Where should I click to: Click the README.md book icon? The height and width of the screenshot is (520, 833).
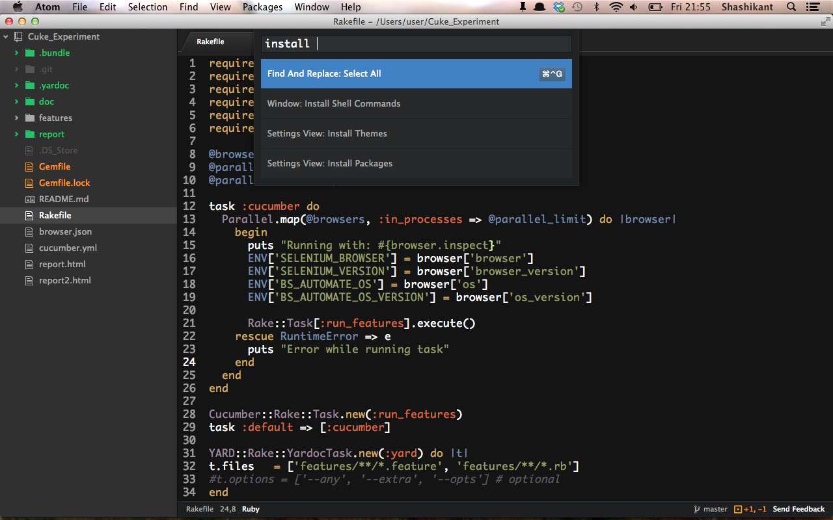[x=29, y=199]
